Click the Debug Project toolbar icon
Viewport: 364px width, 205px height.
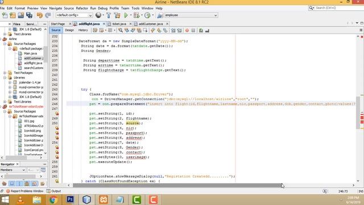(x=136, y=15)
